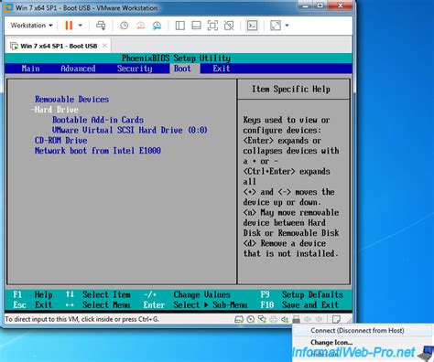Click the printer status bar icon
The image size is (434, 362).
pos(274,319)
